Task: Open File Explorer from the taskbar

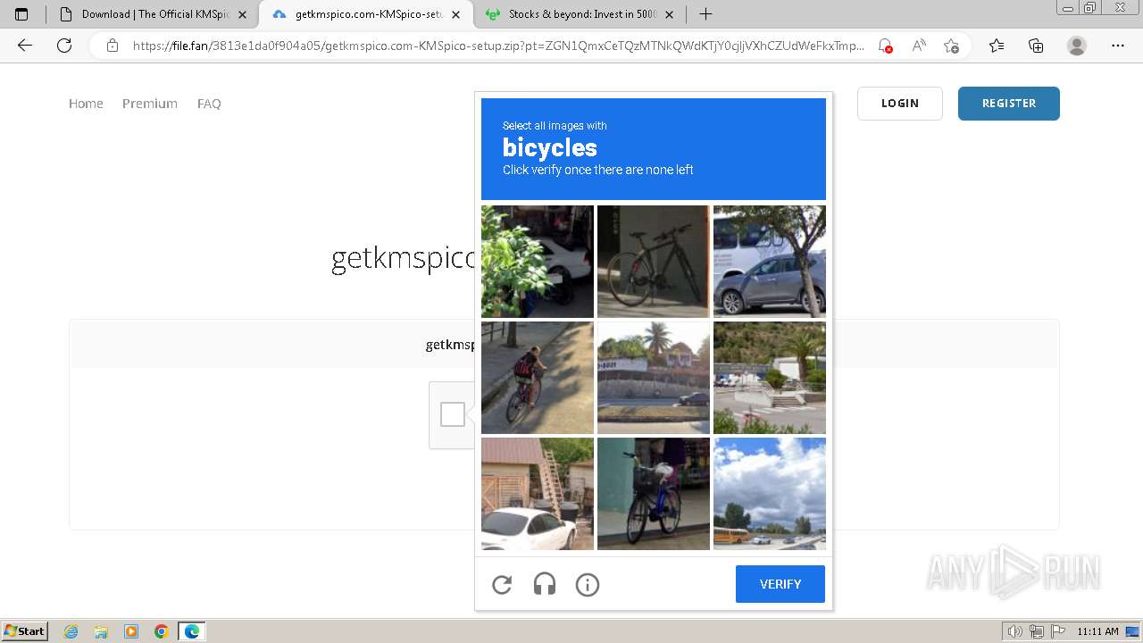Action: 101,631
